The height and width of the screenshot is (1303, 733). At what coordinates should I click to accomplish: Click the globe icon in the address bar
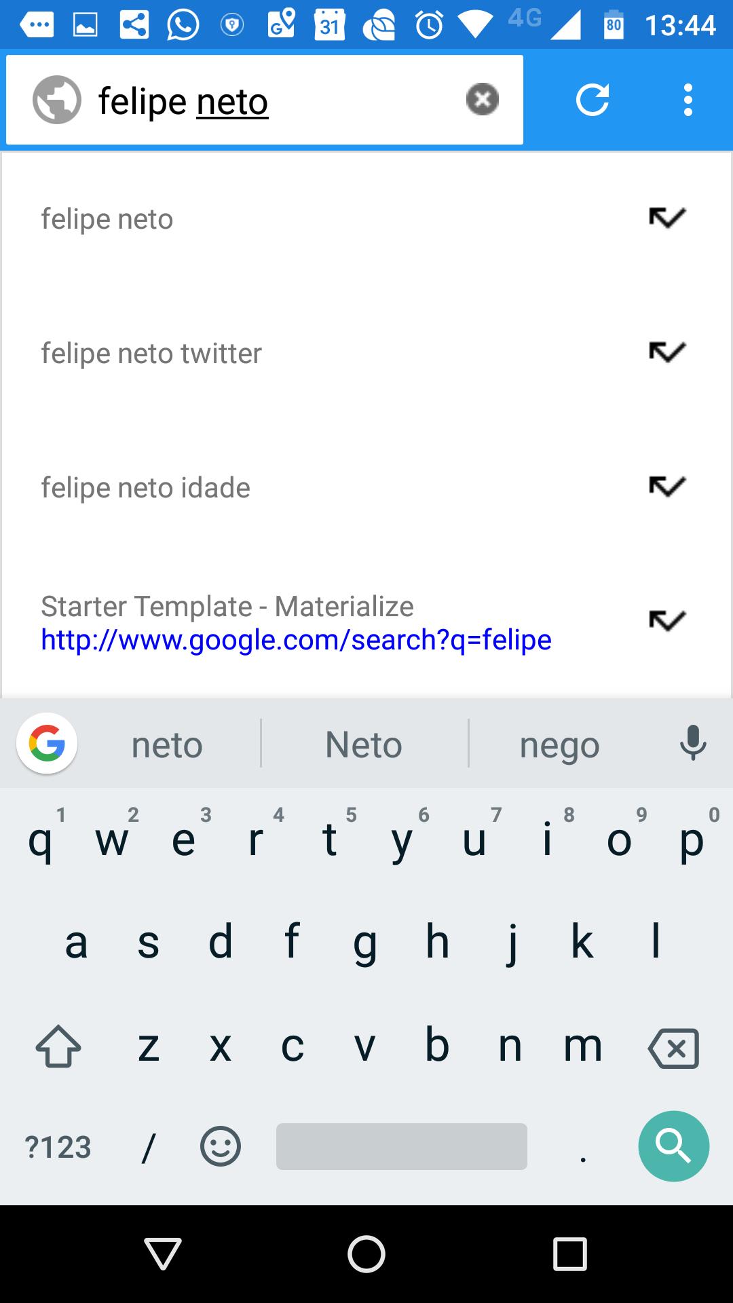(58, 99)
